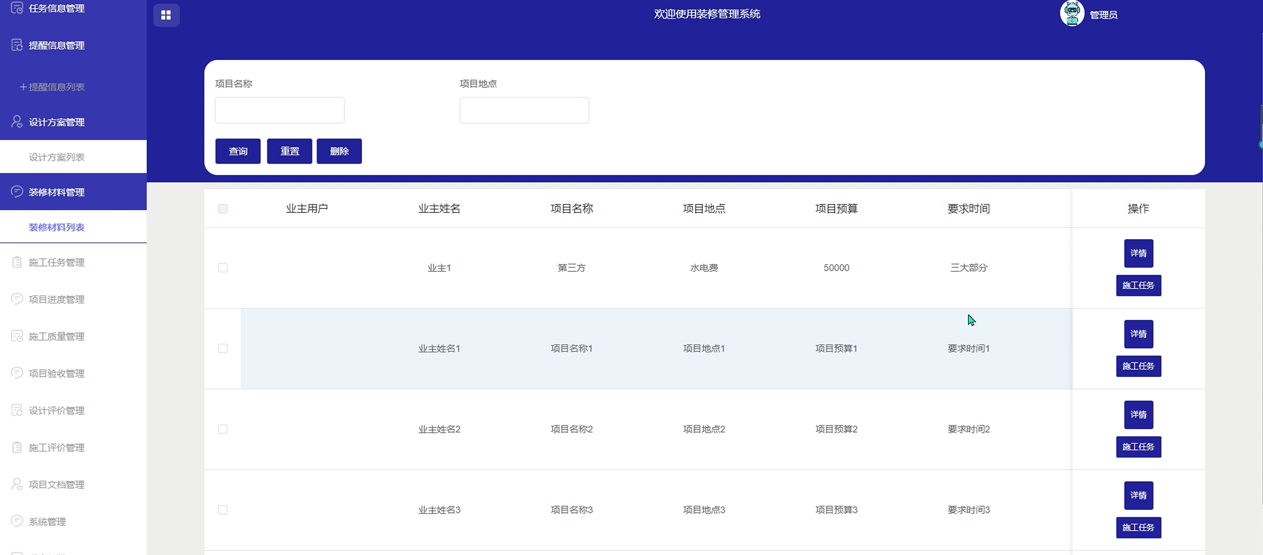The image size is (1263, 555).
Task: Click the 项目进度管理 sidebar icon
Action: [x=16, y=299]
